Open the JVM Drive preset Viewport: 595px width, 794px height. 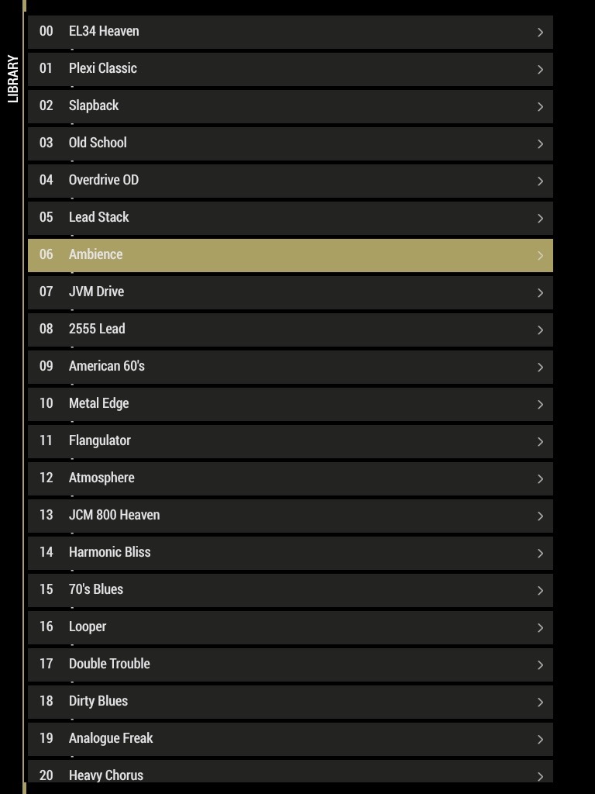291,292
